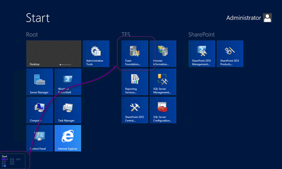This screenshot has height=169, width=282.
Task: Click the Administrator user avatar picture
Action: (267, 18)
